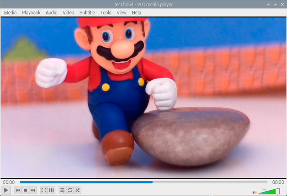
Task: Seek using the playback progress bar
Action: click(143, 182)
